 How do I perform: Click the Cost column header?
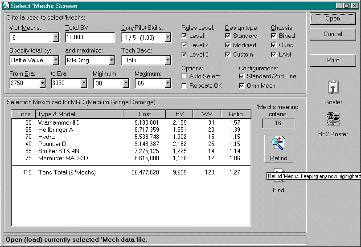tap(144, 114)
